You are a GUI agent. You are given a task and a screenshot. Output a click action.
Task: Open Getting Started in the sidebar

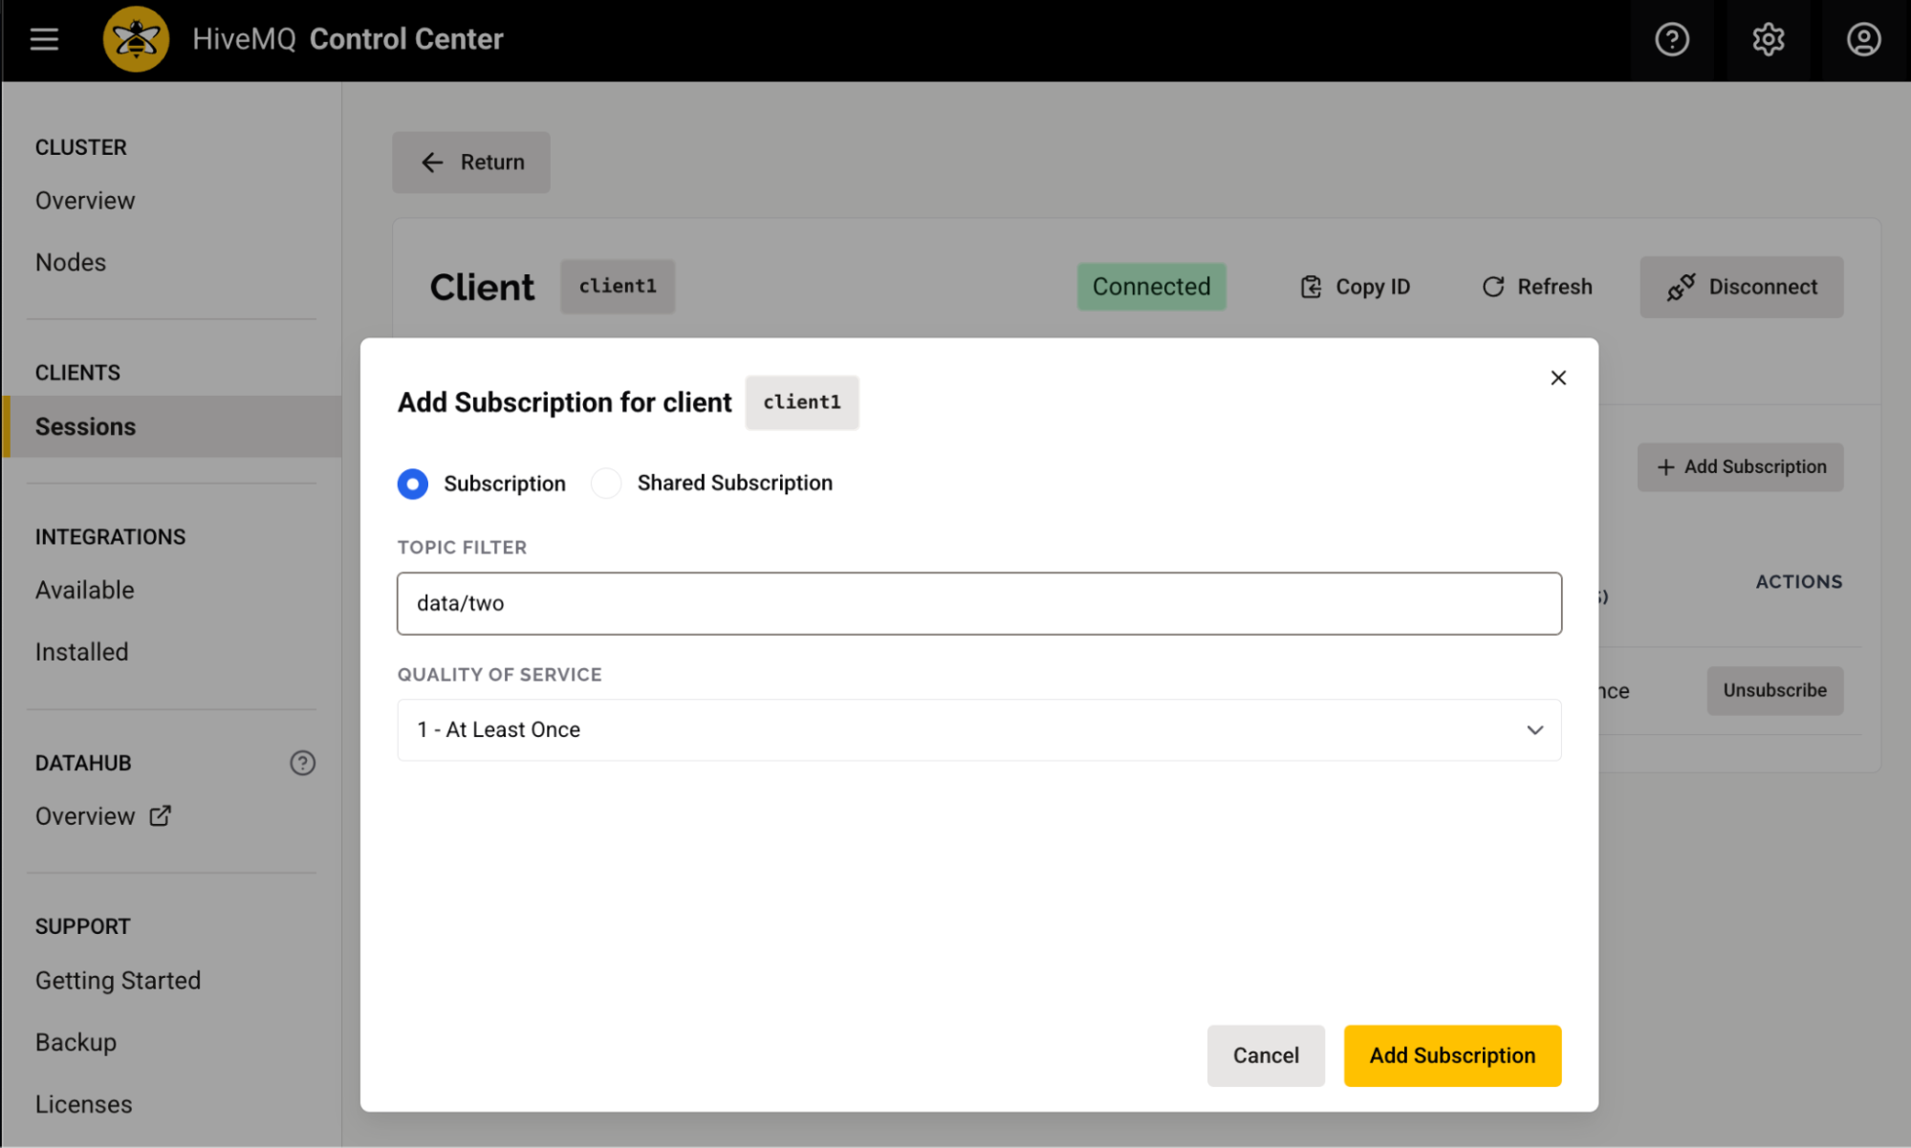pyautogui.click(x=119, y=981)
